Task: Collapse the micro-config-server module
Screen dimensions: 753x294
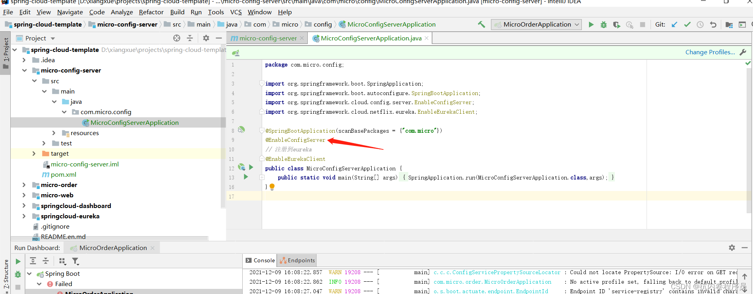Action: click(x=24, y=70)
